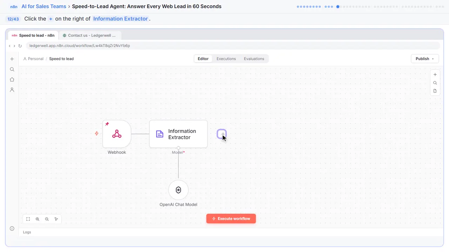Click the highlighted current-step dot in progress indicator
Image resolution: width=449 pixels, height=252 pixels.
[x=338, y=6]
